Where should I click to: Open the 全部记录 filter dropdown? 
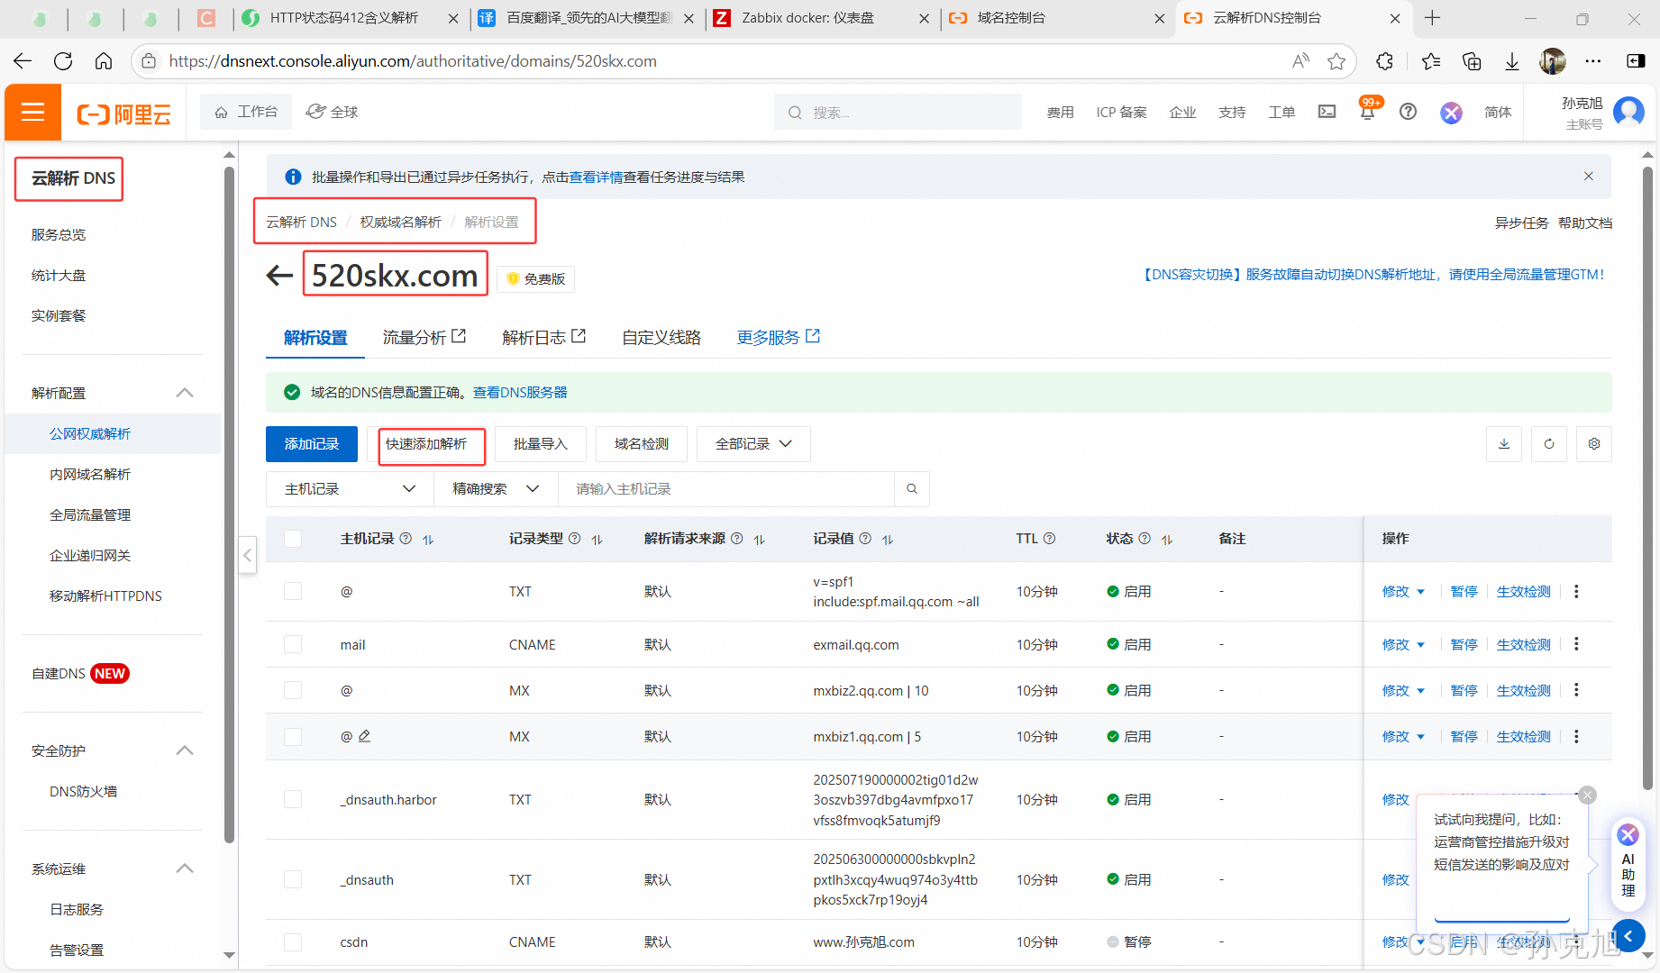pos(753,444)
